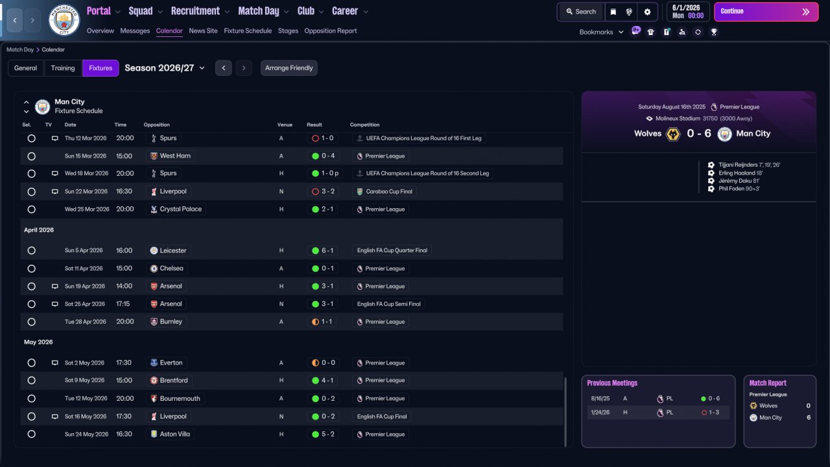830x467 pixels.
Task: Switch to the General tab
Action: (26, 68)
